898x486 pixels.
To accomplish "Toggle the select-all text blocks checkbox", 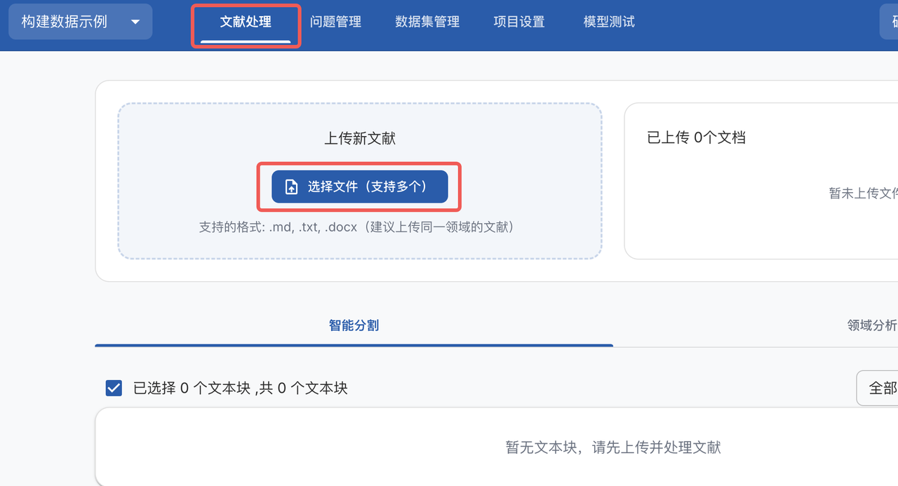I will [x=114, y=388].
